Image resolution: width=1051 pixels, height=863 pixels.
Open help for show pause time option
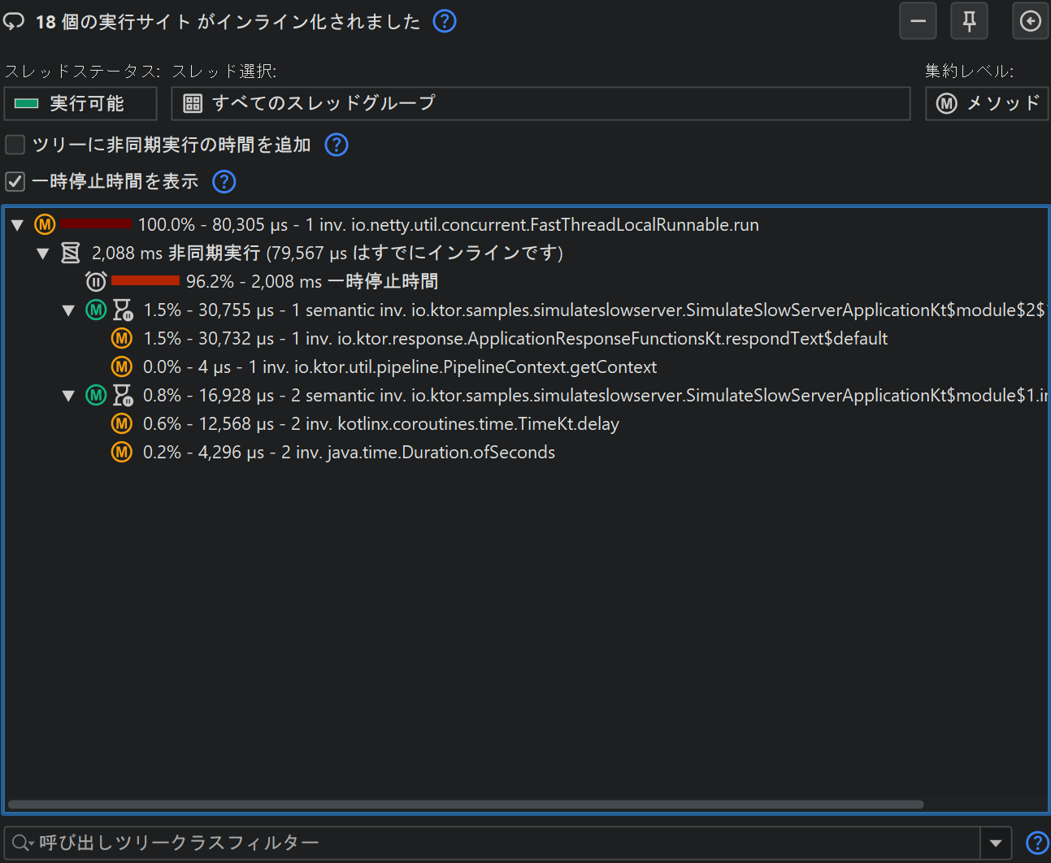224,181
